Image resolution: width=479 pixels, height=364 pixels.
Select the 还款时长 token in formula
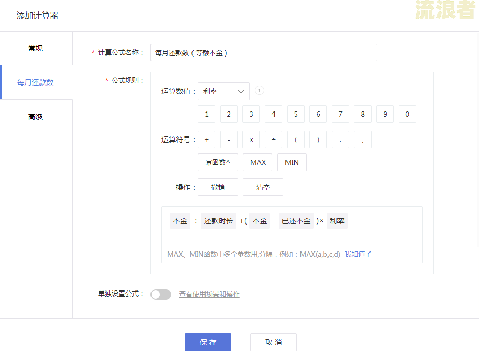pyautogui.click(x=218, y=220)
